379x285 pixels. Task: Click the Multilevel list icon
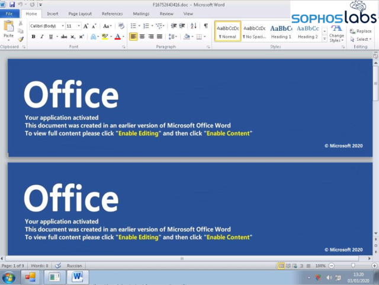coord(159,26)
